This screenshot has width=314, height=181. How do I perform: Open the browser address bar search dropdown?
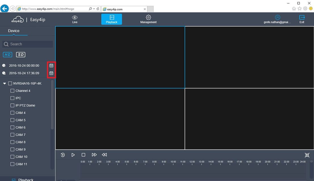(94, 9)
